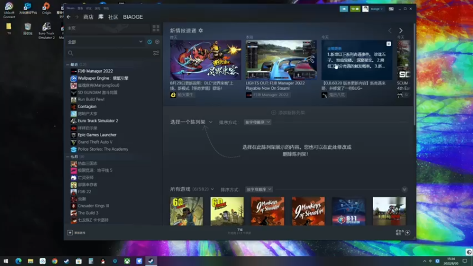Click the Wallpaper Engine game icon
The image size is (473, 266).
pyautogui.click(x=73, y=78)
